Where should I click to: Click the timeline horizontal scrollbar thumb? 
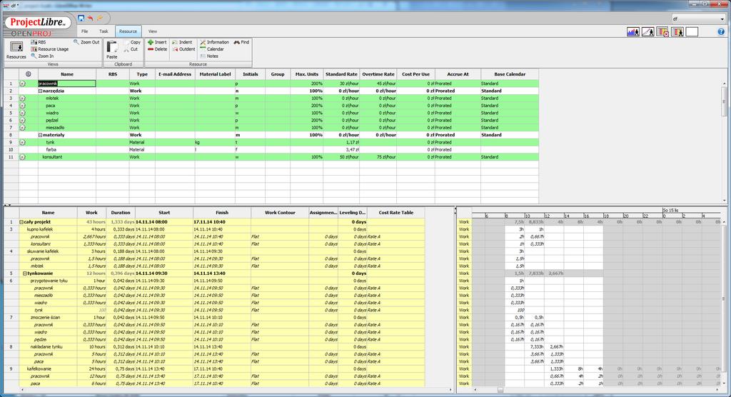pos(500,390)
